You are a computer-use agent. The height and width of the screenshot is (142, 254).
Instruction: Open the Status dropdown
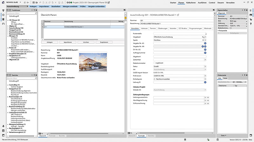click(205, 66)
